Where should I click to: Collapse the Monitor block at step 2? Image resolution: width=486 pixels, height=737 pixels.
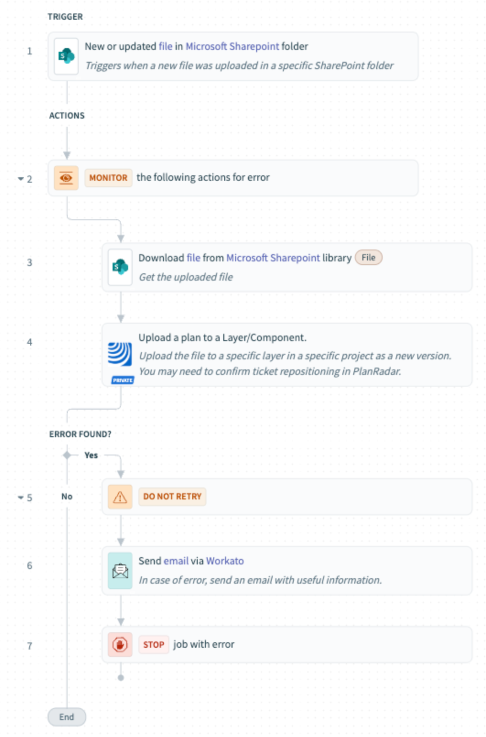(21, 179)
